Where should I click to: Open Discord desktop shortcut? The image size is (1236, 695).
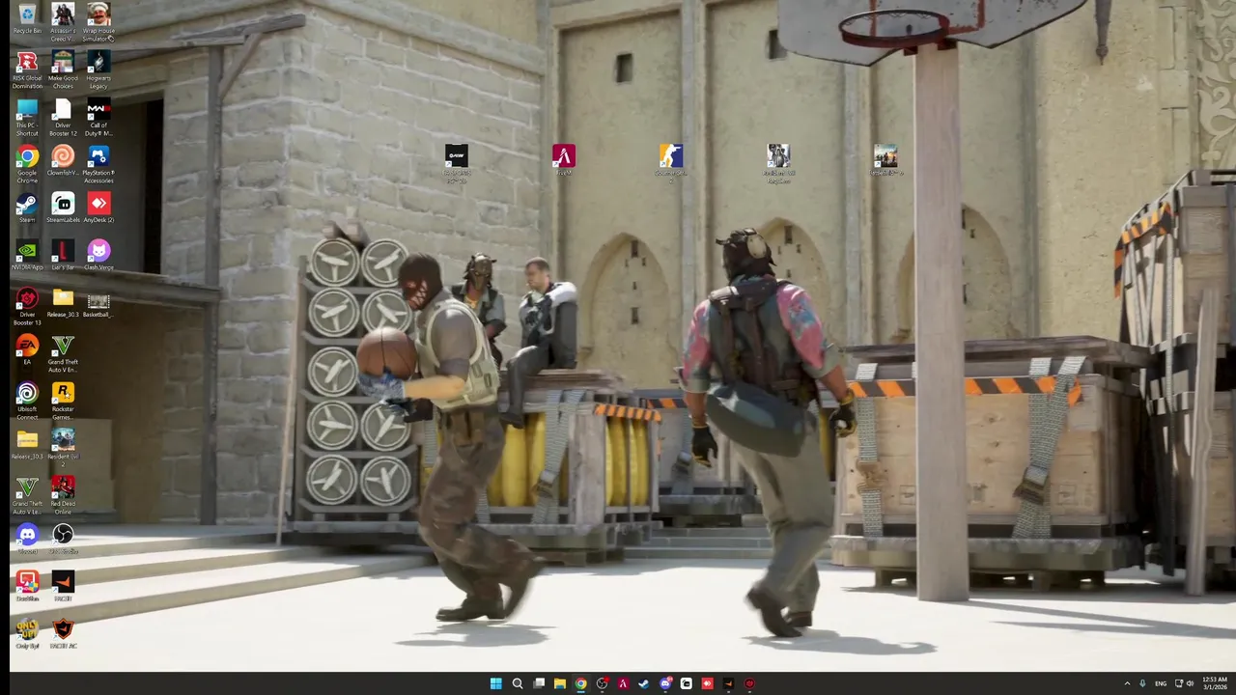27,540
